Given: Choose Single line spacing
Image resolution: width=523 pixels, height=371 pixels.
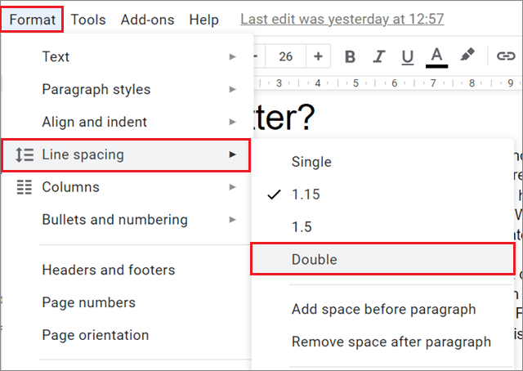Looking at the screenshot, I should (x=311, y=162).
